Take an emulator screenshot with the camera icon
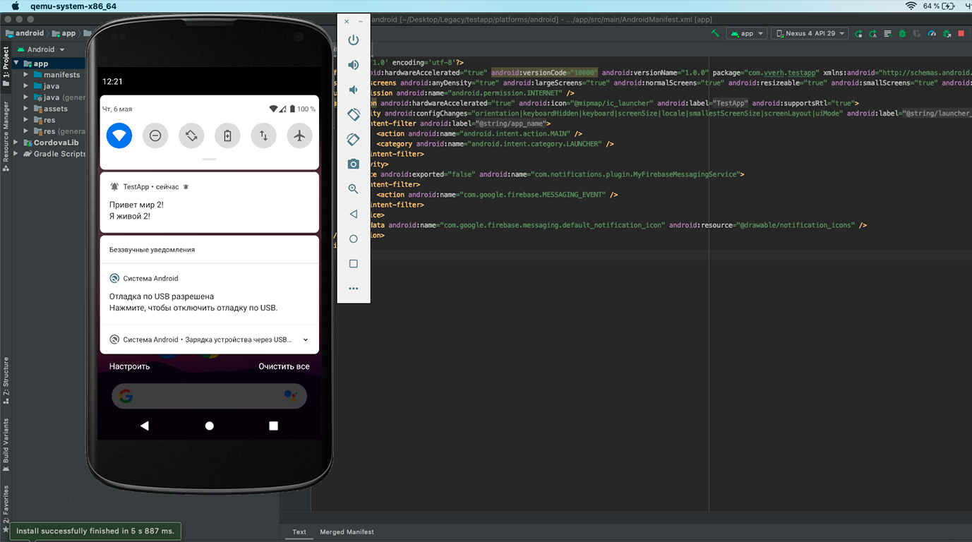972x542 pixels. [354, 164]
